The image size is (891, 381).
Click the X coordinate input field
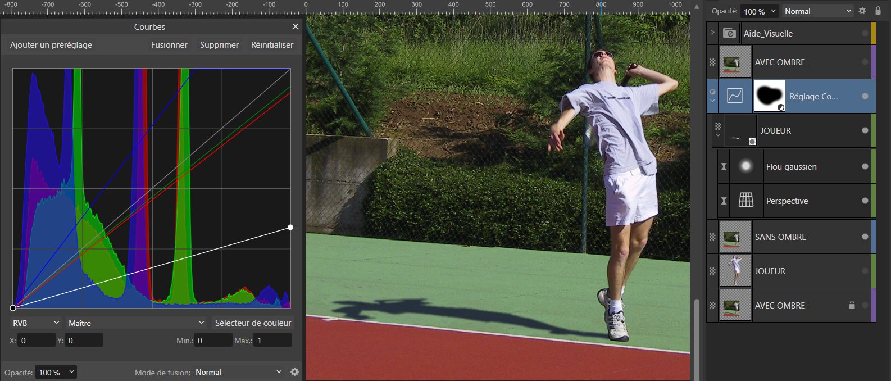click(37, 340)
